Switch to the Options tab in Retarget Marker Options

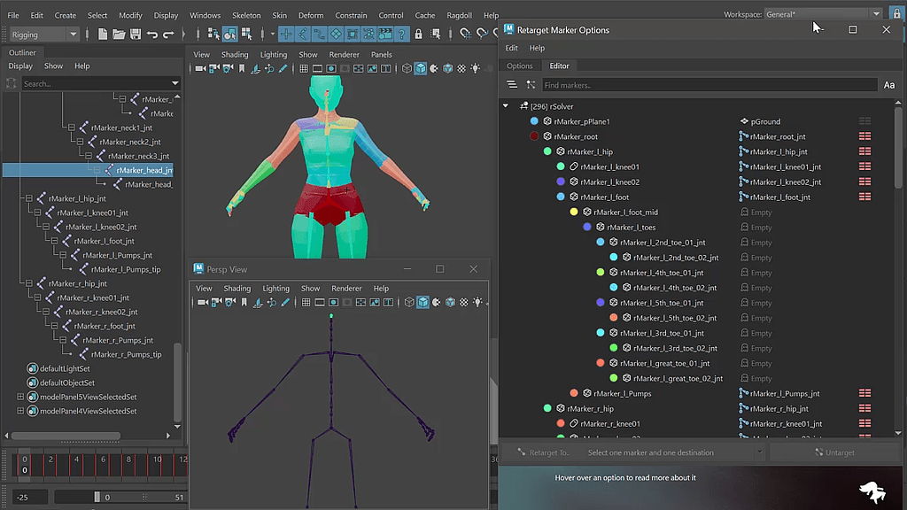(x=520, y=65)
